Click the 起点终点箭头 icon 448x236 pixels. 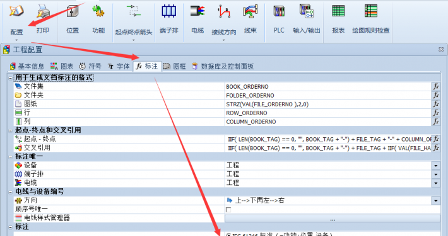[x=133, y=11]
